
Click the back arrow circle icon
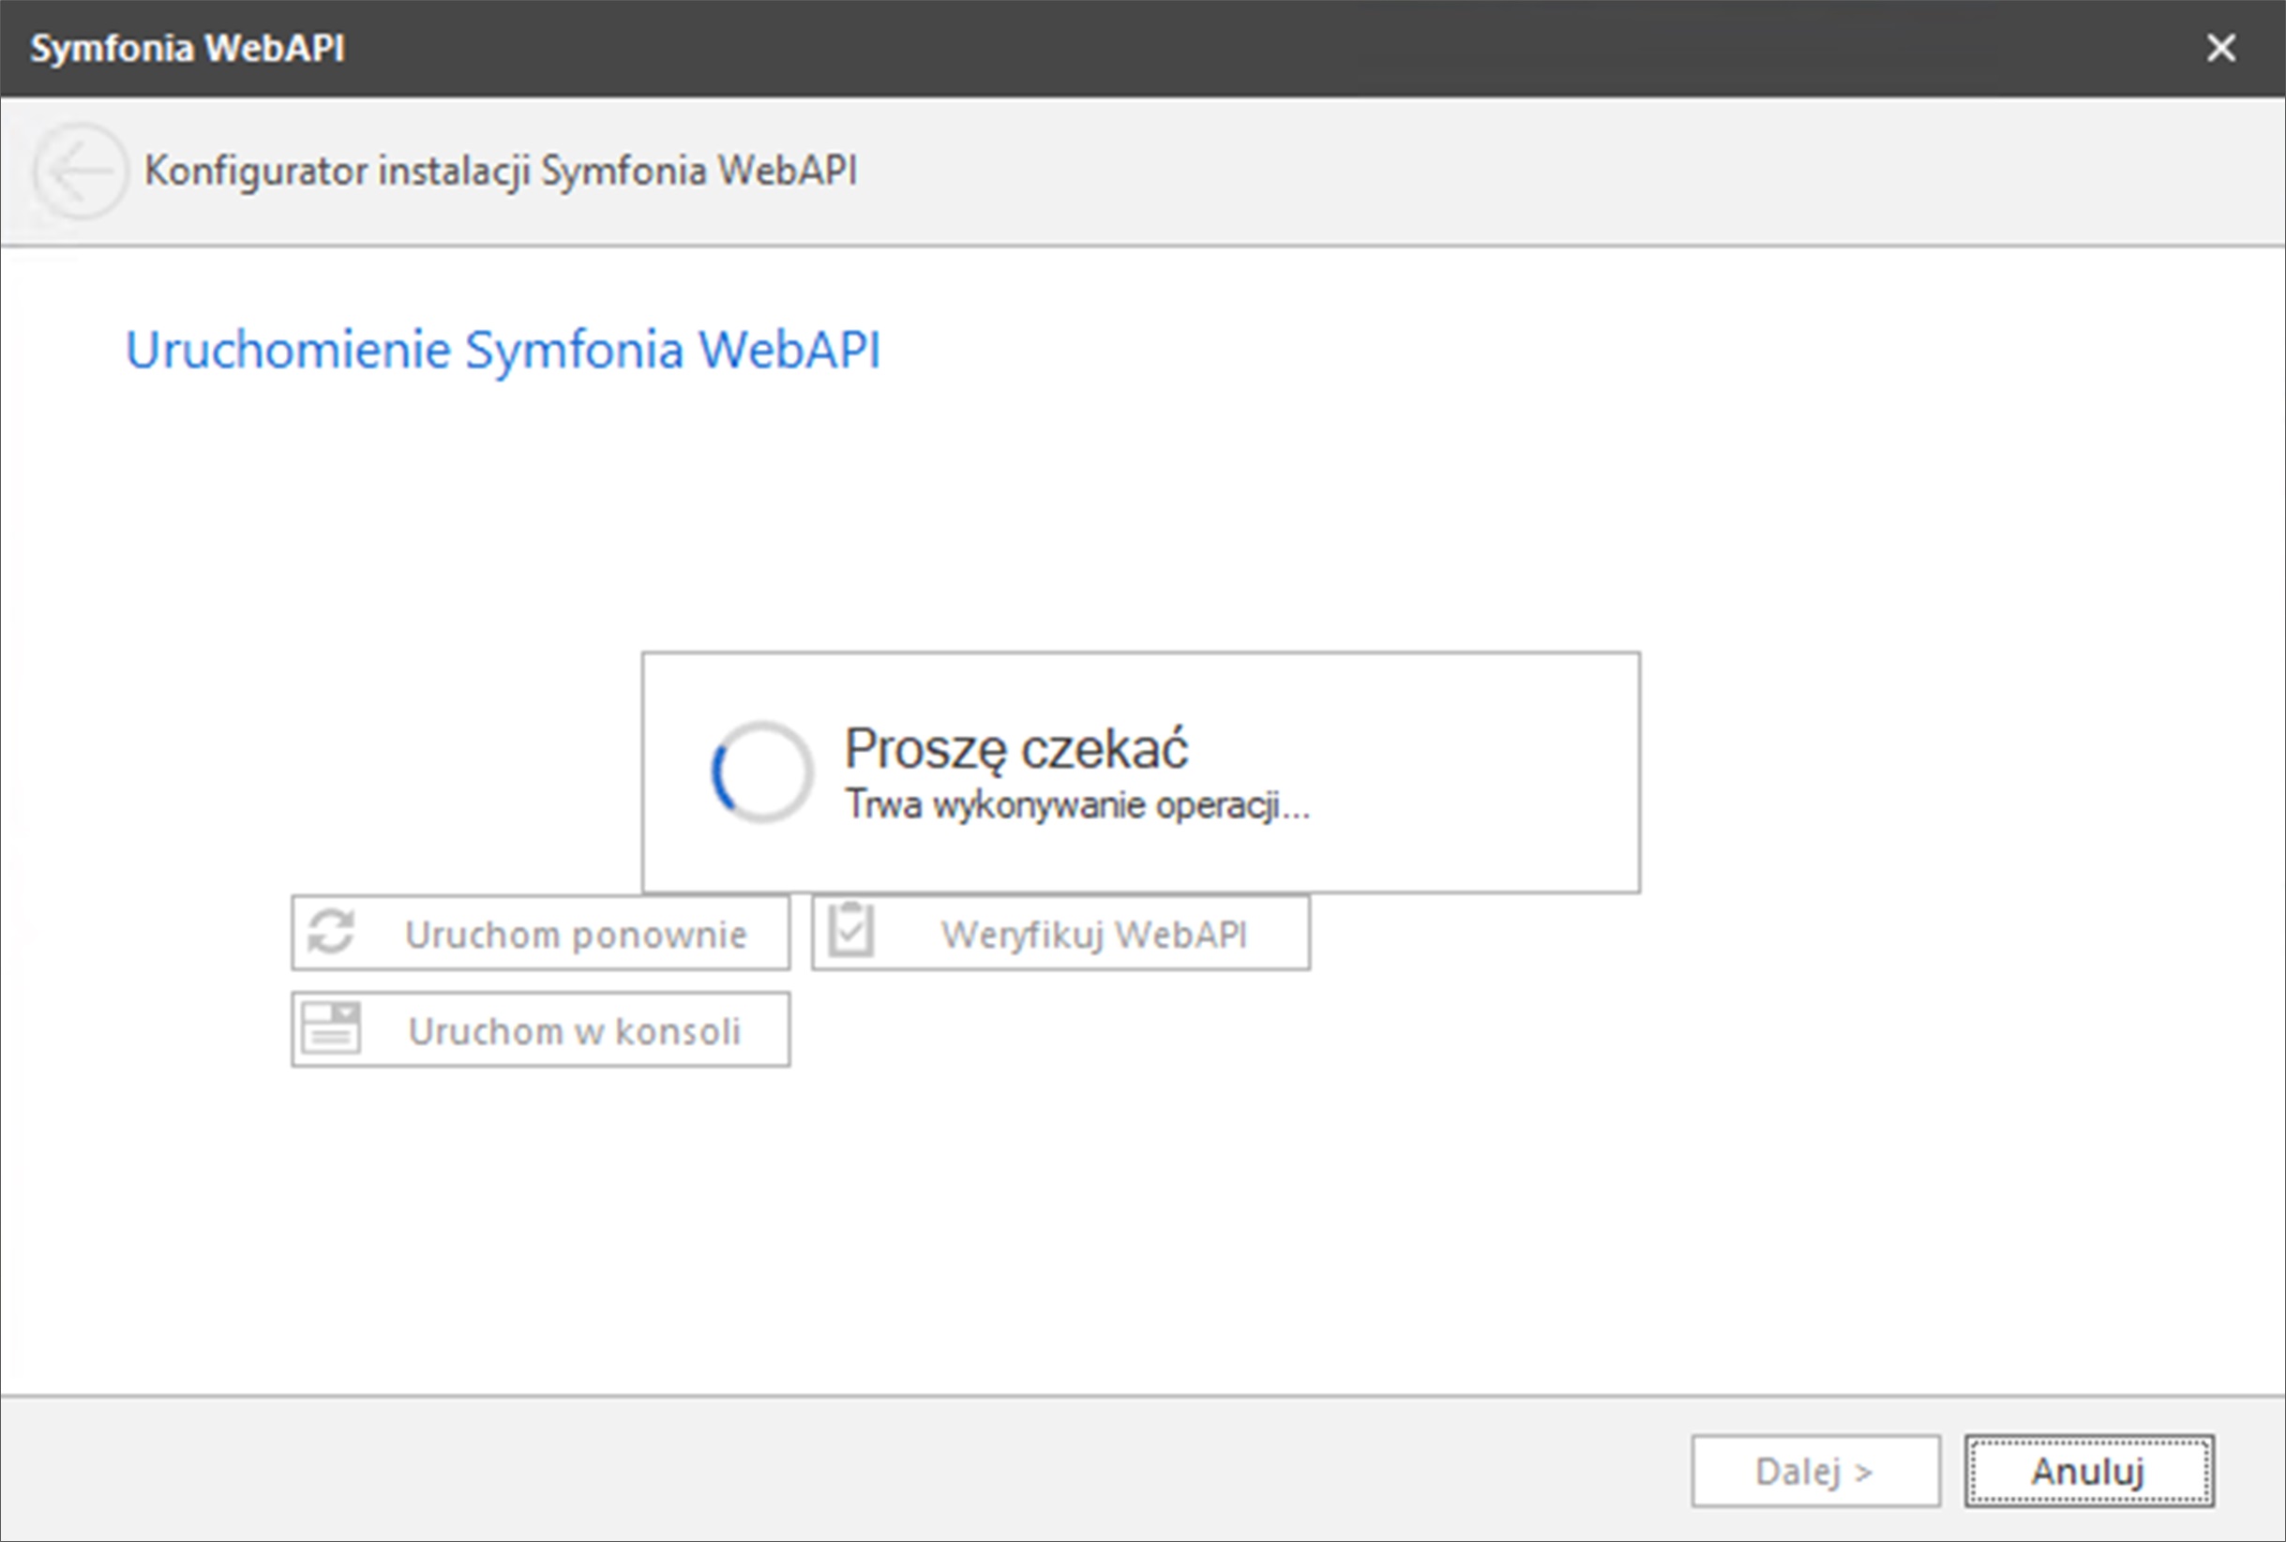click(79, 172)
